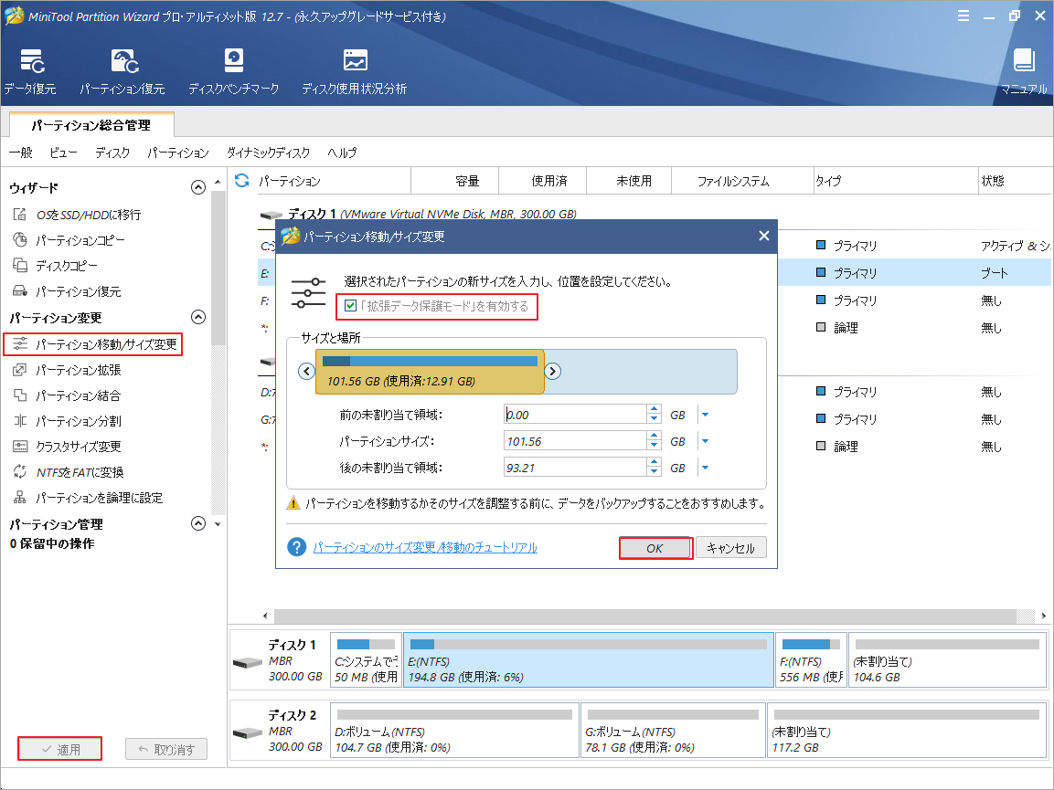Select the パーティション総合管理 tab

90,125
